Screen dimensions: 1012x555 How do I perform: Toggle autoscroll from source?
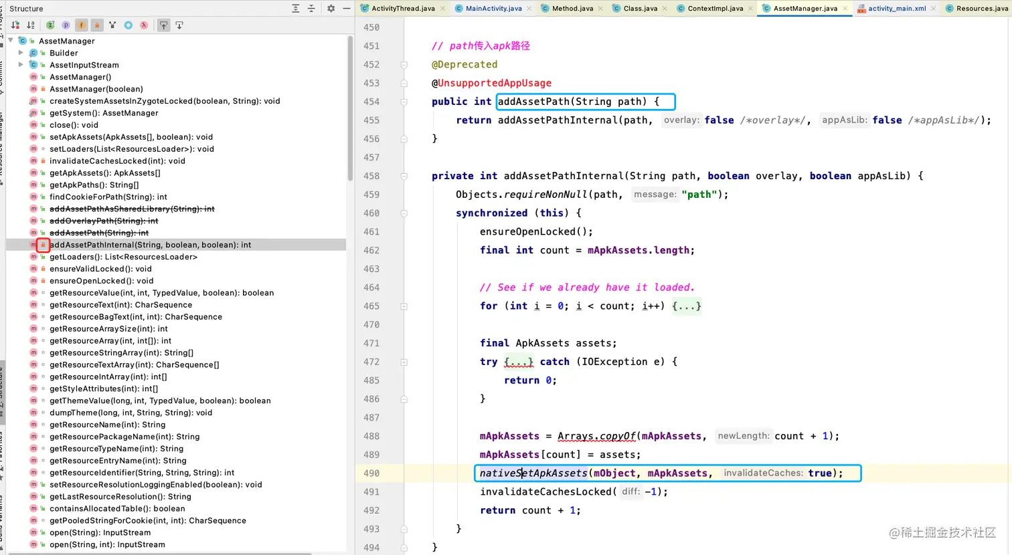(x=179, y=25)
